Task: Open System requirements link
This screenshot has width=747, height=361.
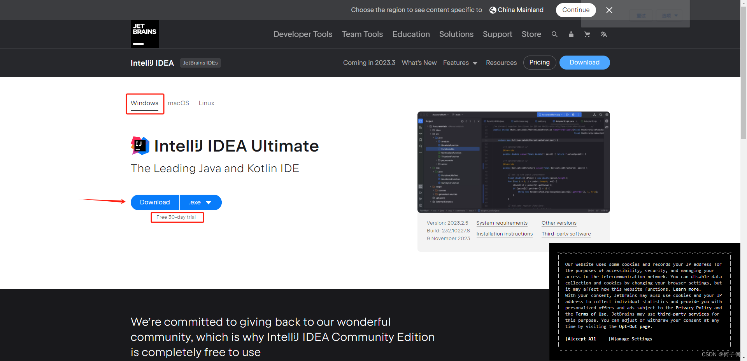Action: pyautogui.click(x=502, y=223)
